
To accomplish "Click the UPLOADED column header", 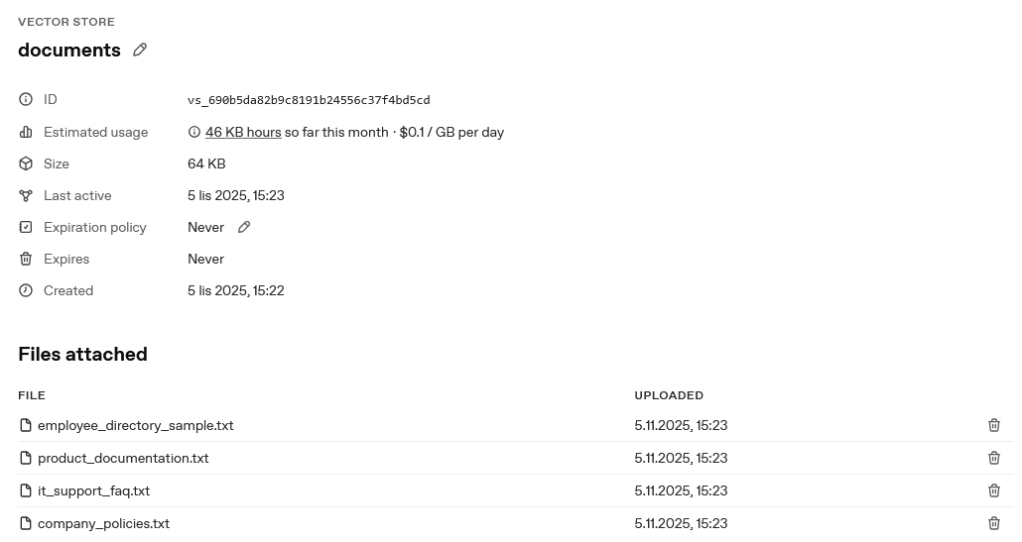I will pos(669,395).
